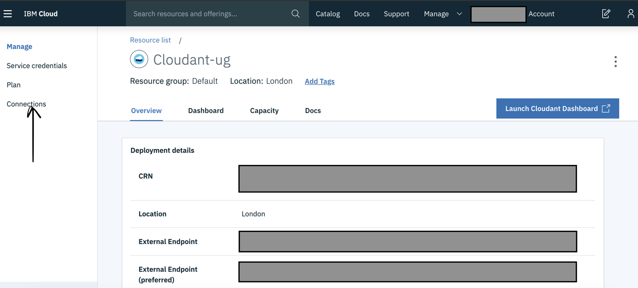The width and height of the screenshot is (638, 288).
Task: Open Connections in the sidebar
Action: 26,104
